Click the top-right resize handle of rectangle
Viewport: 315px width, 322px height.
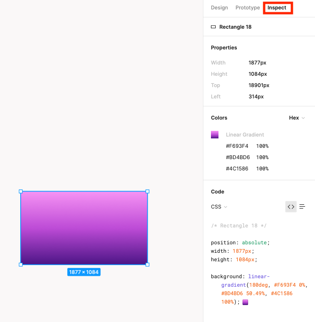(x=147, y=192)
